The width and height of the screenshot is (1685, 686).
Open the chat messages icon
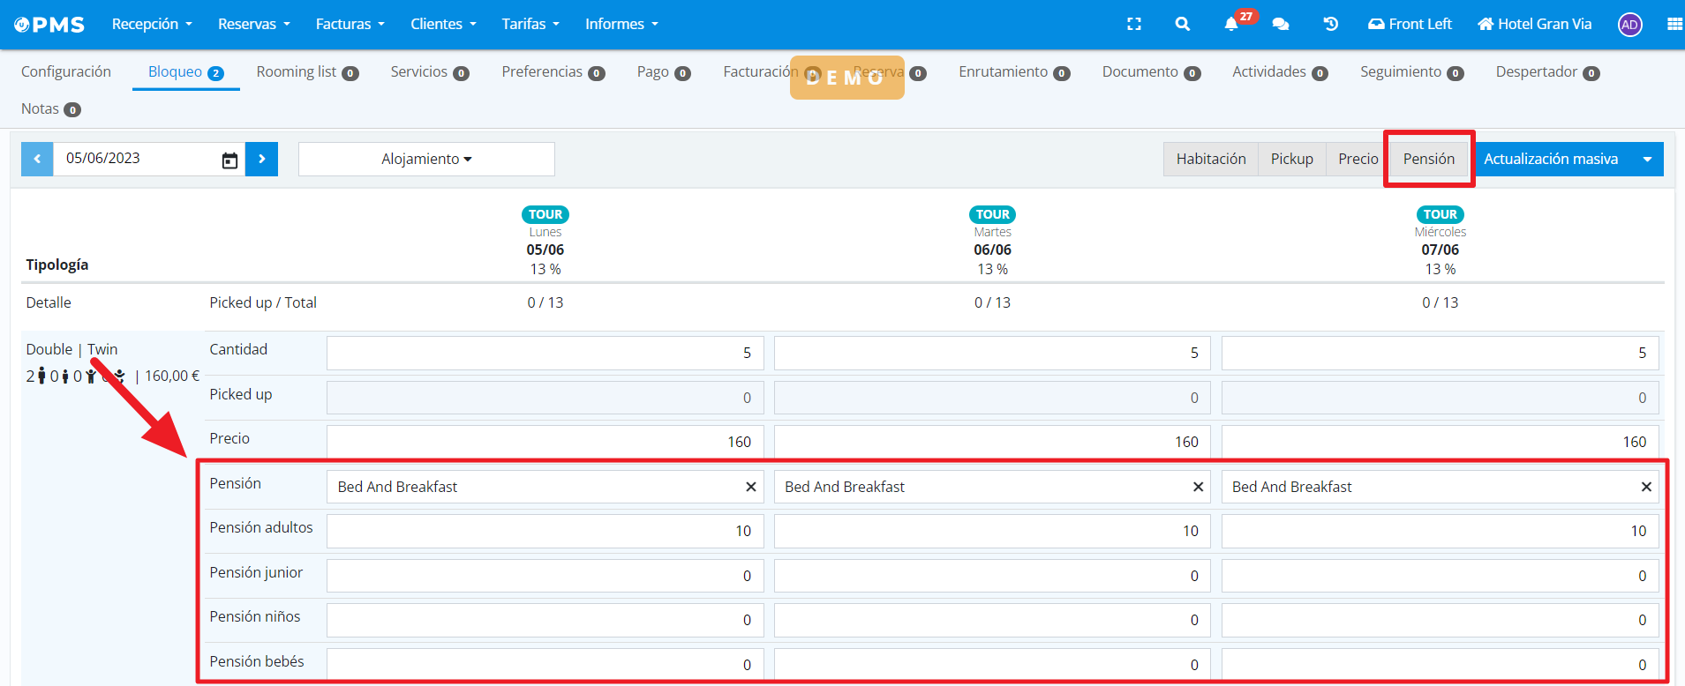tap(1280, 25)
